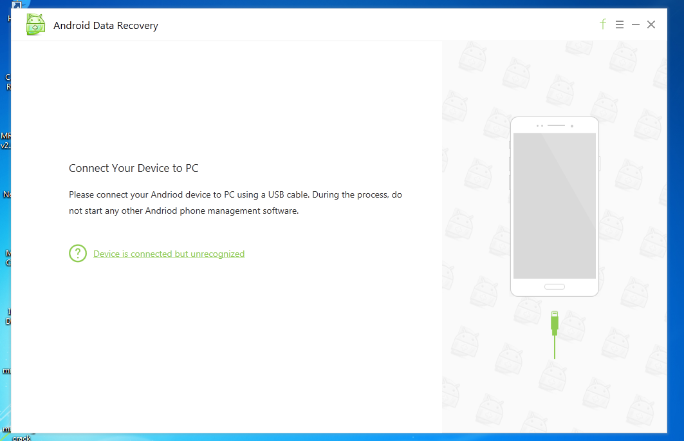Click the 'Connect Your Device to PC' heading
The image size is (684, 441).
pyautogui.click(x=133, y=168)
